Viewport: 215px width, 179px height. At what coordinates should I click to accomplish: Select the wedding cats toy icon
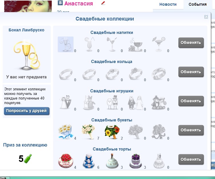[89, 103]
